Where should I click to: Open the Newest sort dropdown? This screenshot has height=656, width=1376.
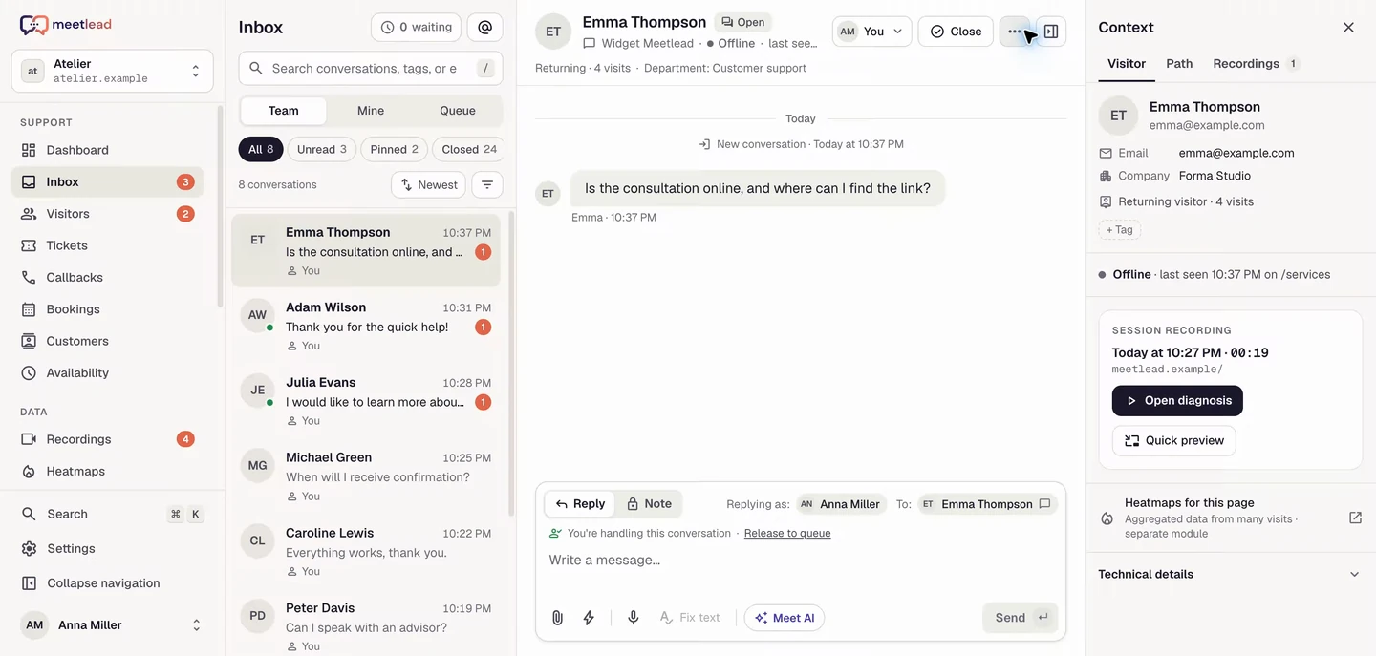click(428, 185)
